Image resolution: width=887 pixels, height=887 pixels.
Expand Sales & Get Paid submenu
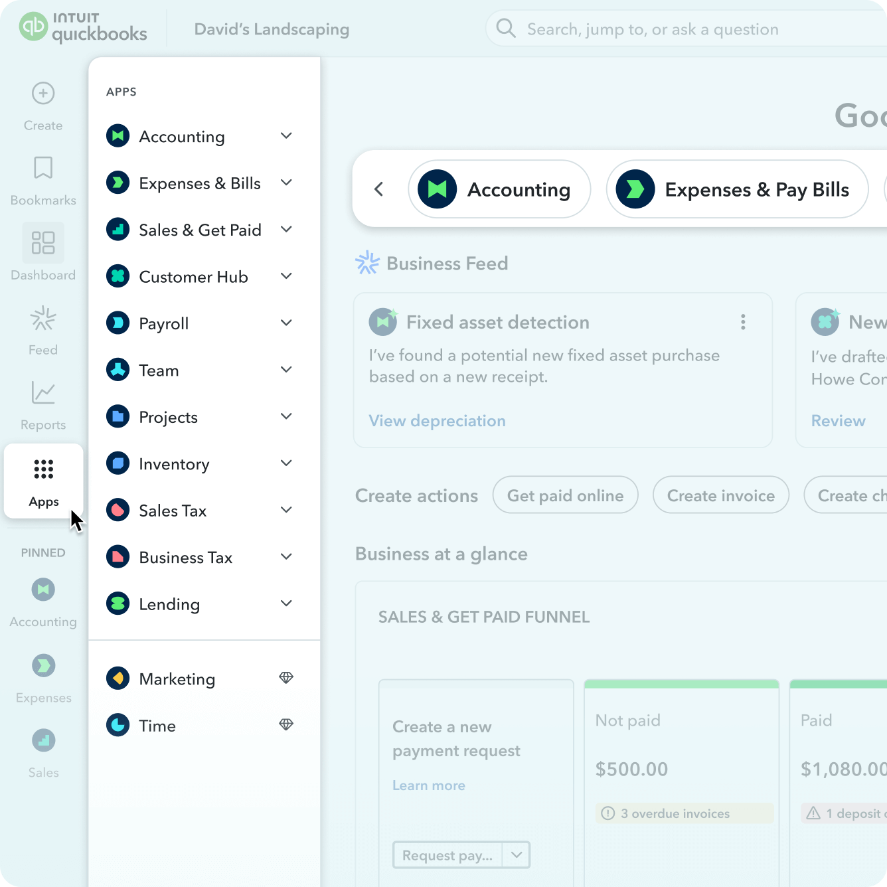pyautogui.click(x=286, y=230)
